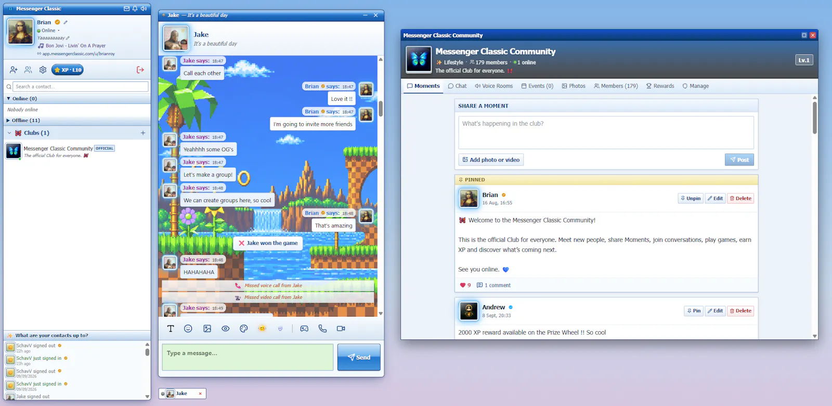
Task: Collapse the Online (0) group
Action: tap(77, 99)
